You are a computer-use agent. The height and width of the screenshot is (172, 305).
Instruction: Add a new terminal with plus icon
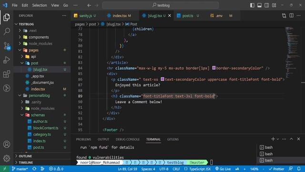coord(273,139)
